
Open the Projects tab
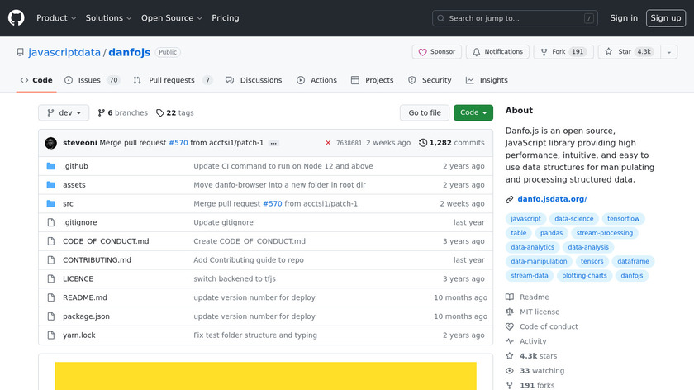point(373,80)
